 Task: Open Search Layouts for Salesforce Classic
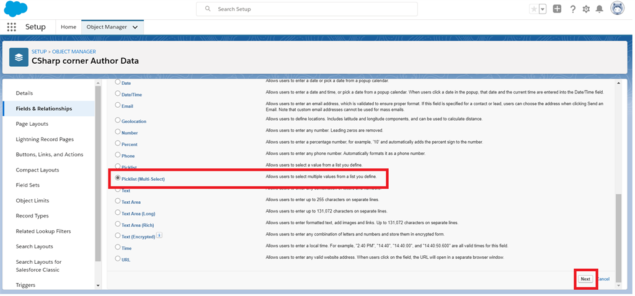(38, 266)
